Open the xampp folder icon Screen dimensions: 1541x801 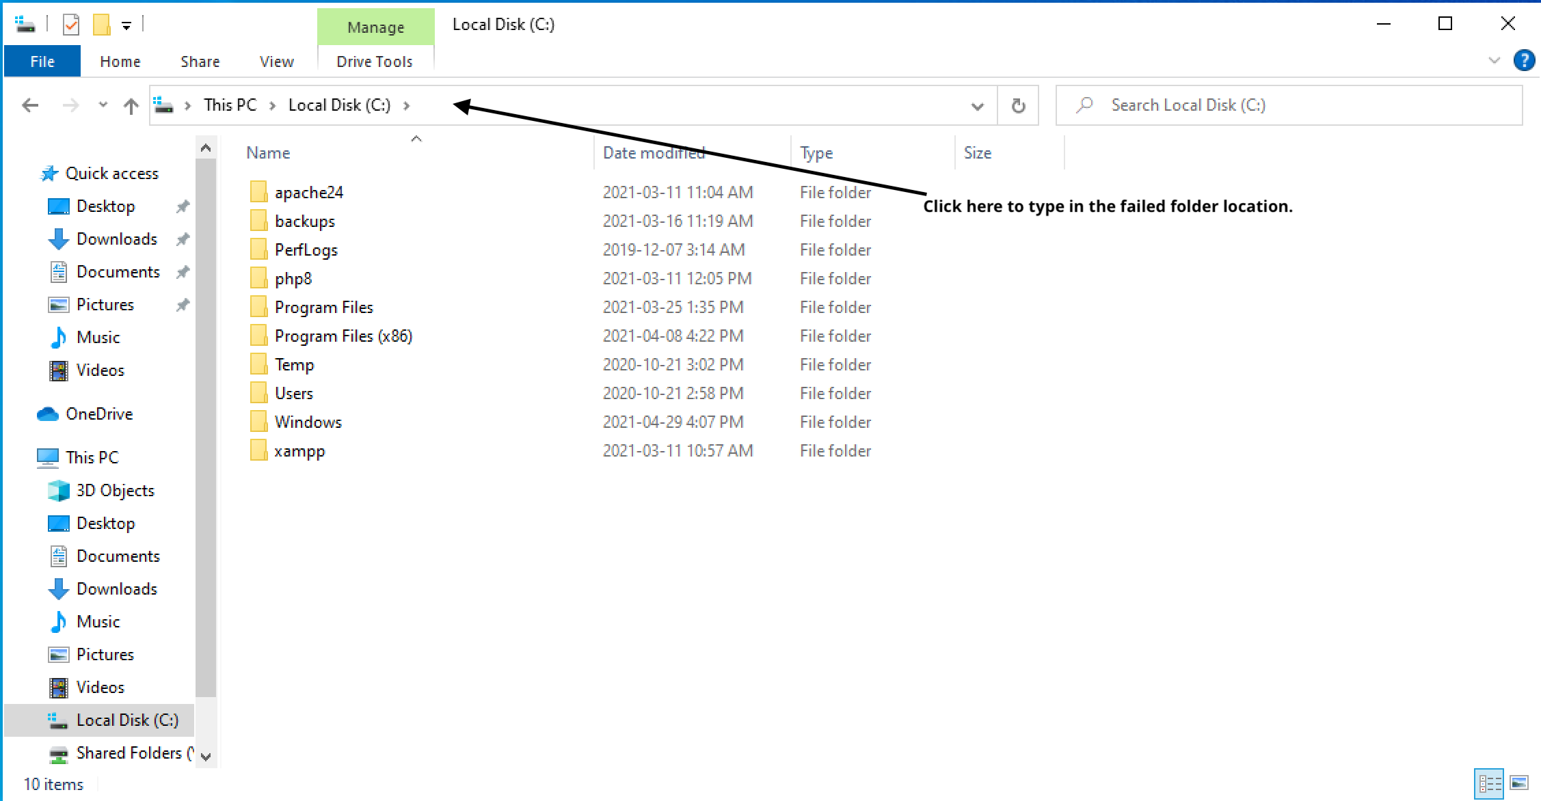(258, 451)
